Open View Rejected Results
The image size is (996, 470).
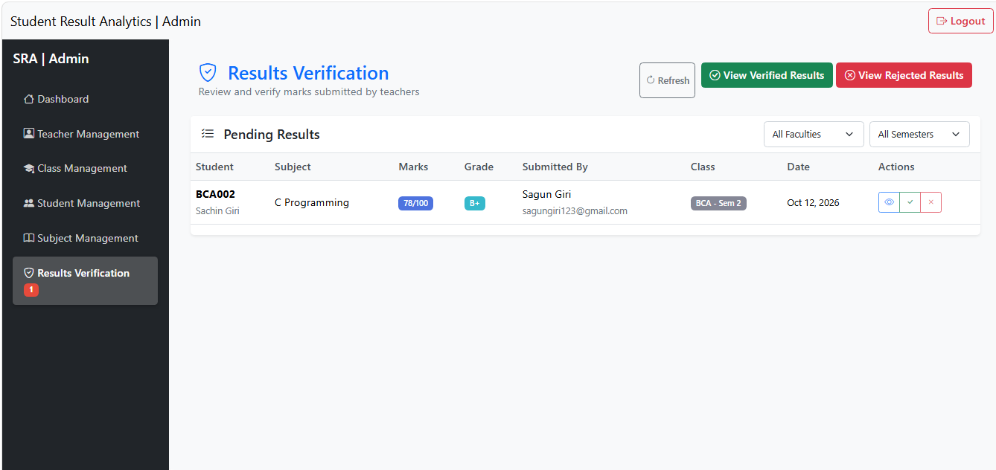click(904, 75)
